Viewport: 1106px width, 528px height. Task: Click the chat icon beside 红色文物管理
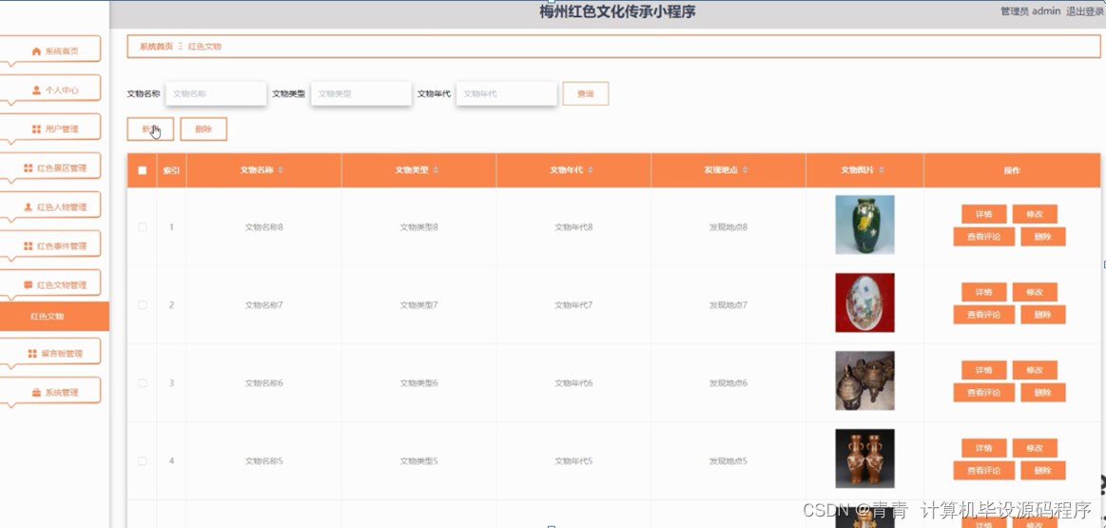(29, 284)
